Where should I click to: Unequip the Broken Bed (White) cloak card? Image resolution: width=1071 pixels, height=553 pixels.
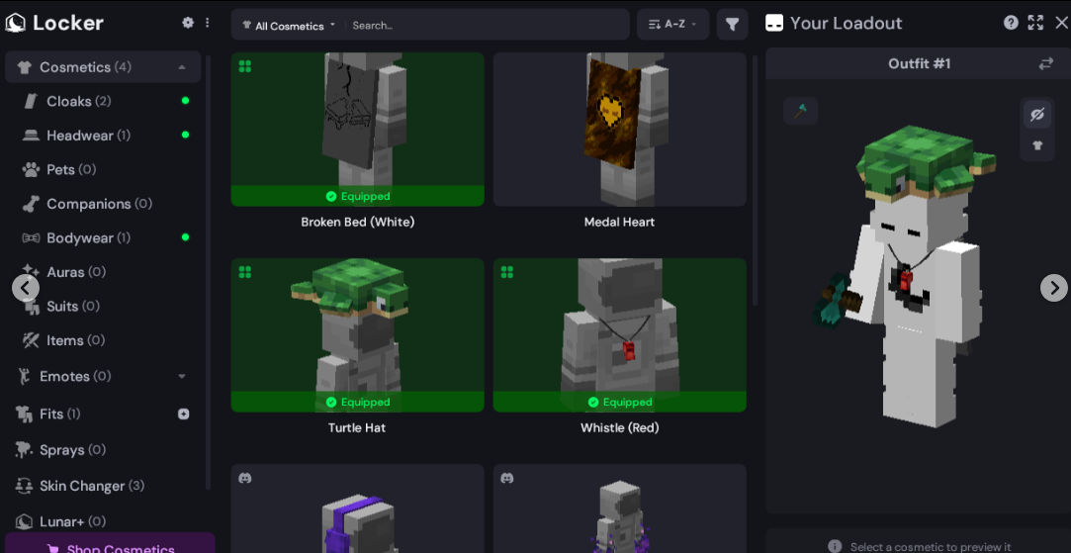point(357,130)
